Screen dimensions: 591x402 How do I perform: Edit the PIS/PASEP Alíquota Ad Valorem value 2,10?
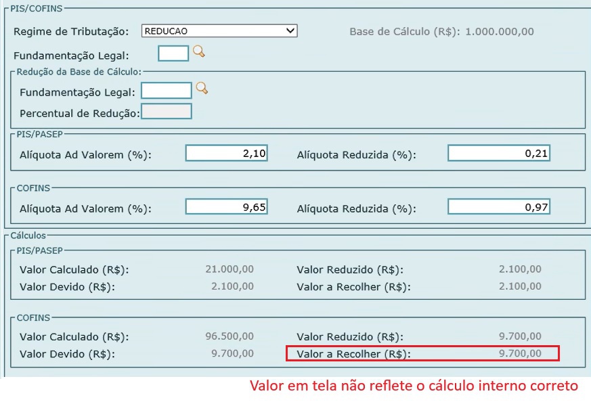[x=225, y=153]
